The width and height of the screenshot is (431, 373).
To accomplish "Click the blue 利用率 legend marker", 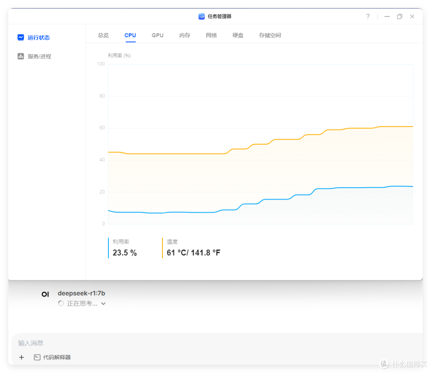I will [109, 248].
